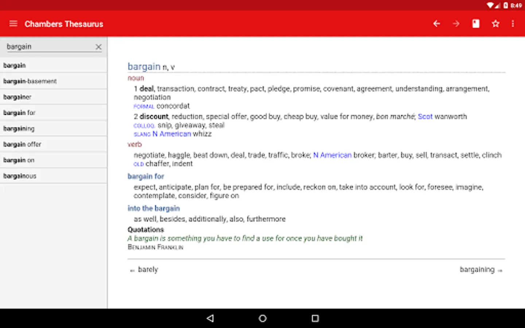
Task: Open the 'bargain for' phrase heading
Action: pos(146,176)
